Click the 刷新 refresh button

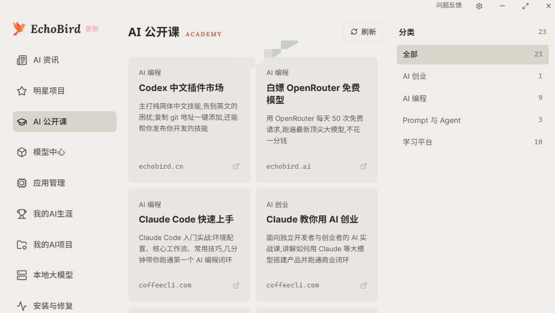pyautogui.click(x=363, y=32)
